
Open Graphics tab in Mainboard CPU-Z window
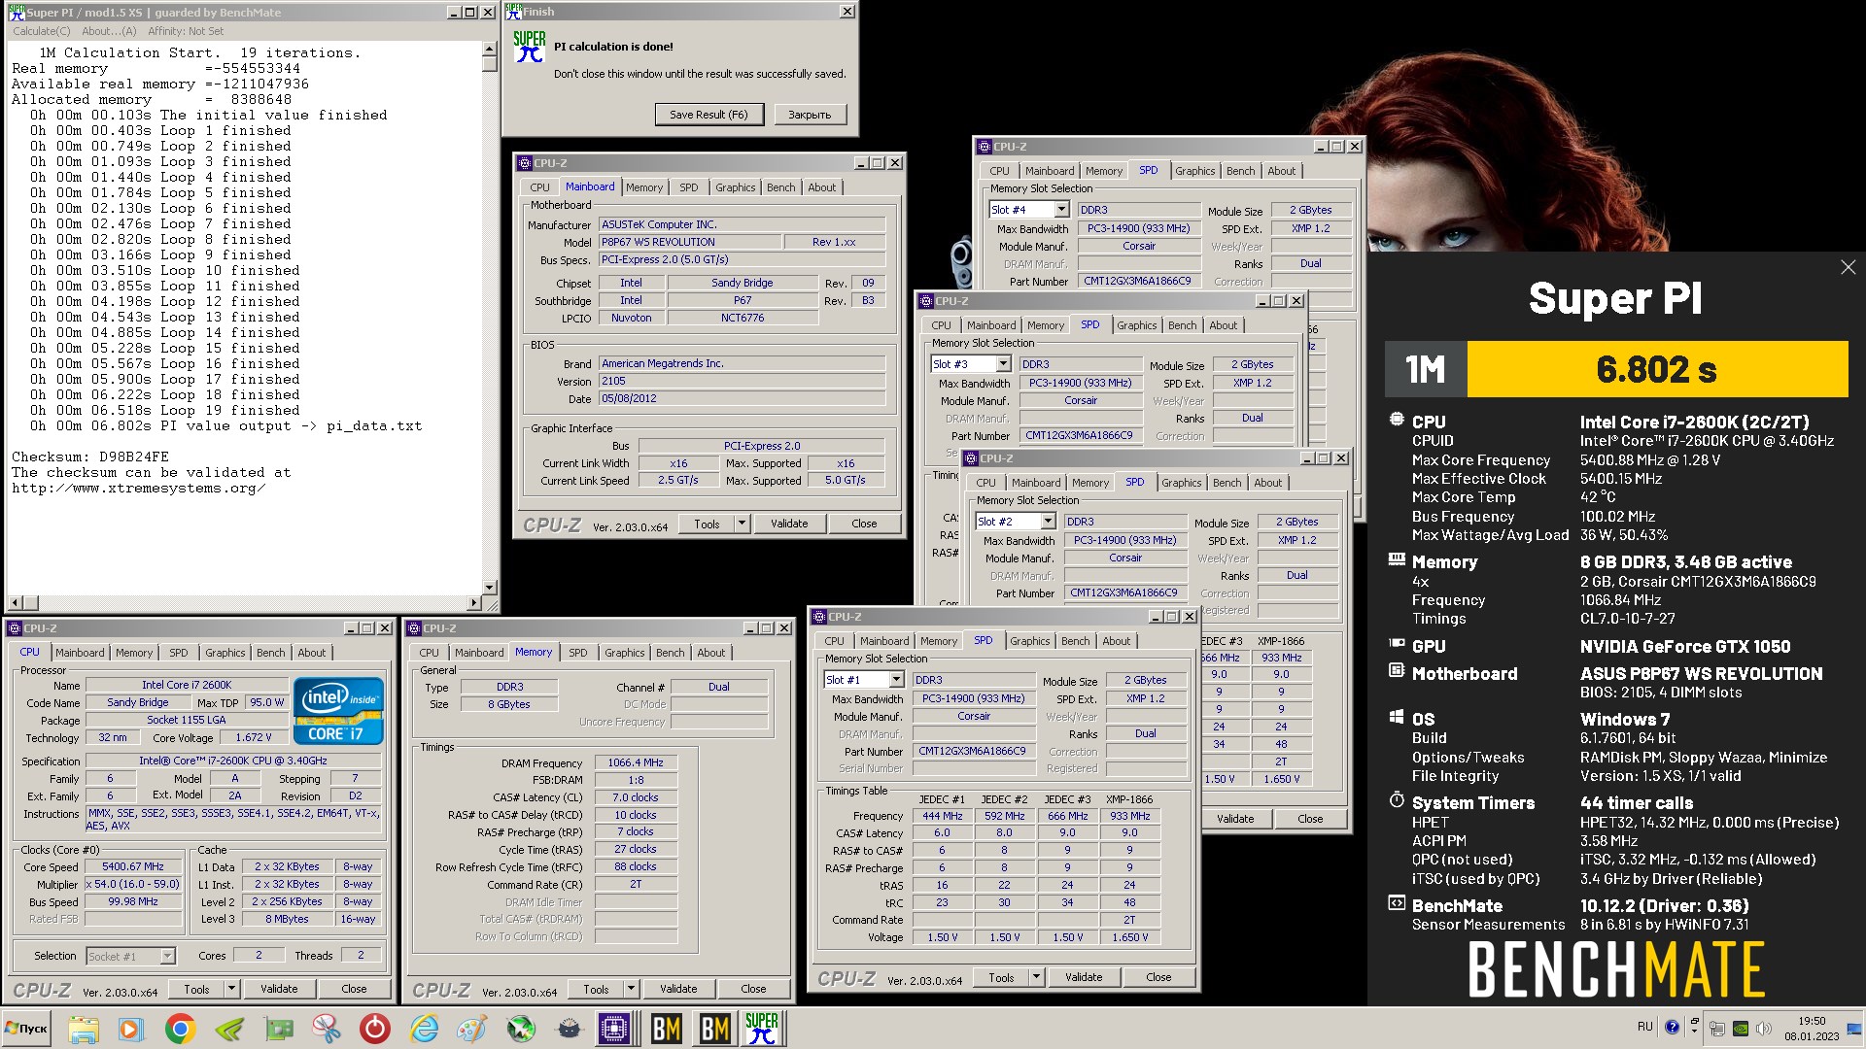pyautogui.click(x=735, y=187)
